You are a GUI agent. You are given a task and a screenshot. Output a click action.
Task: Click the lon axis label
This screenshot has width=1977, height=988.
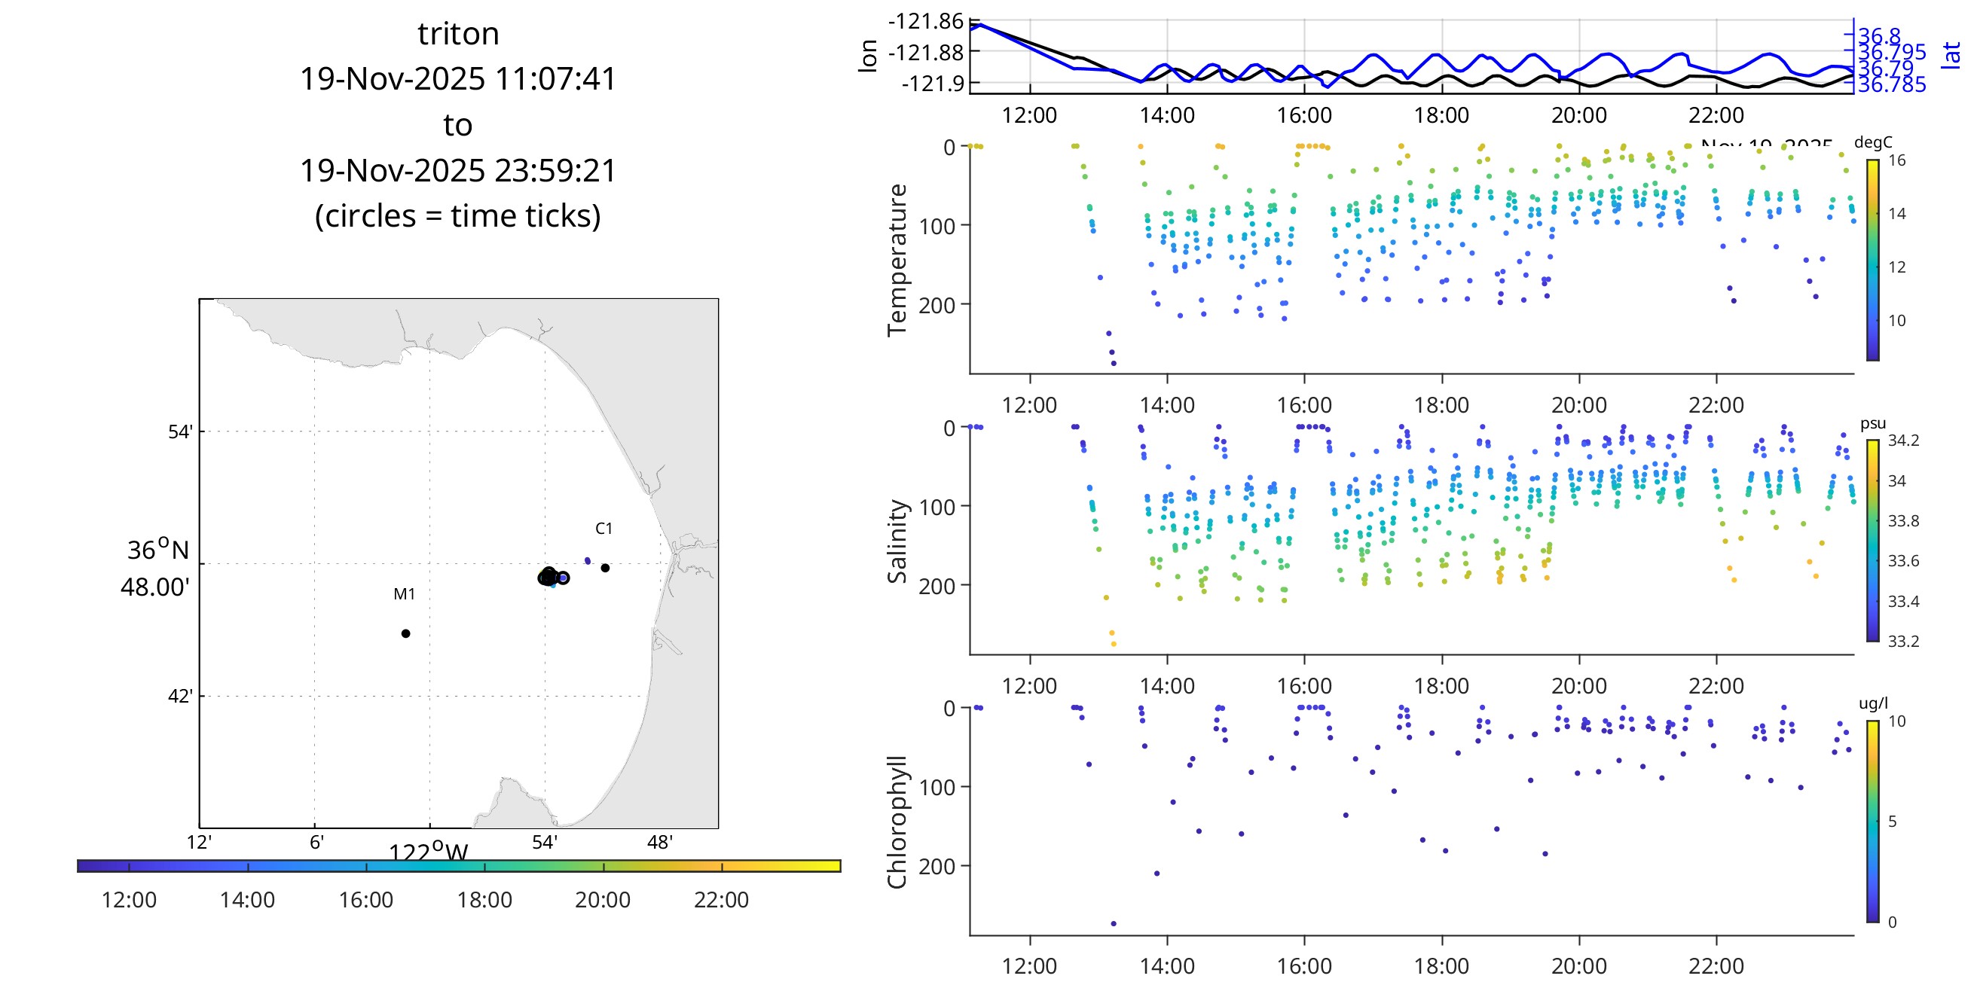(x=868, y=56)
